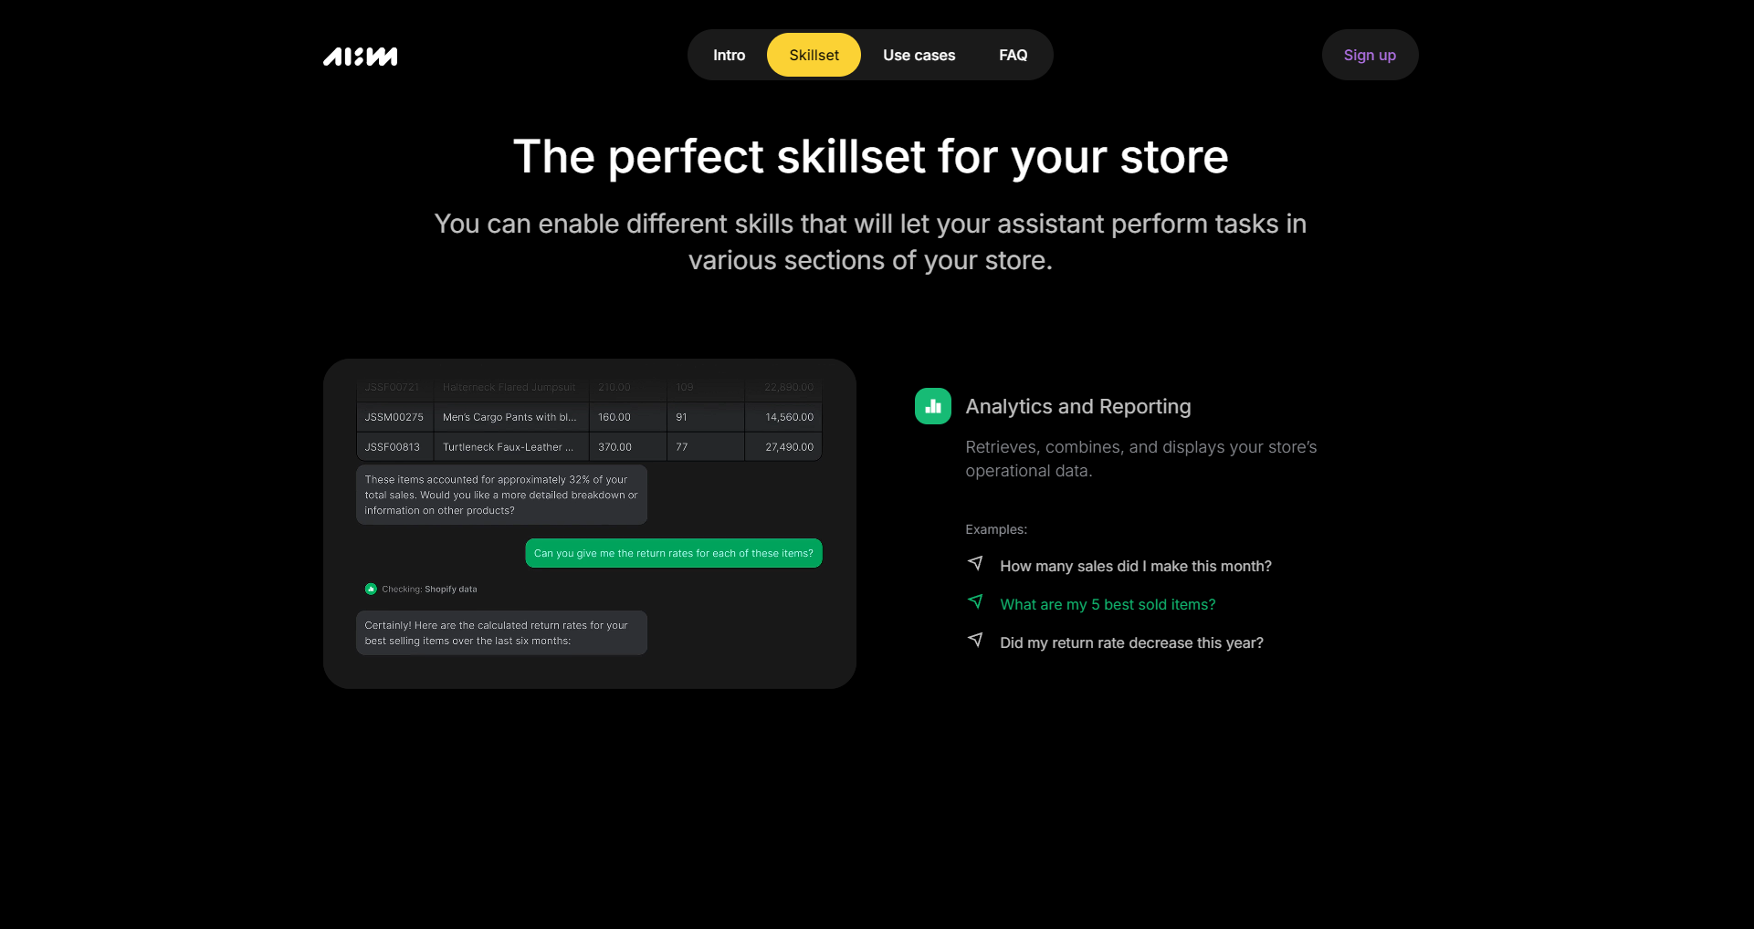Click send icon beside "Did my return rate decrease this year?"
Screen dimensions: 1754x929
click(x=975, y=640)
